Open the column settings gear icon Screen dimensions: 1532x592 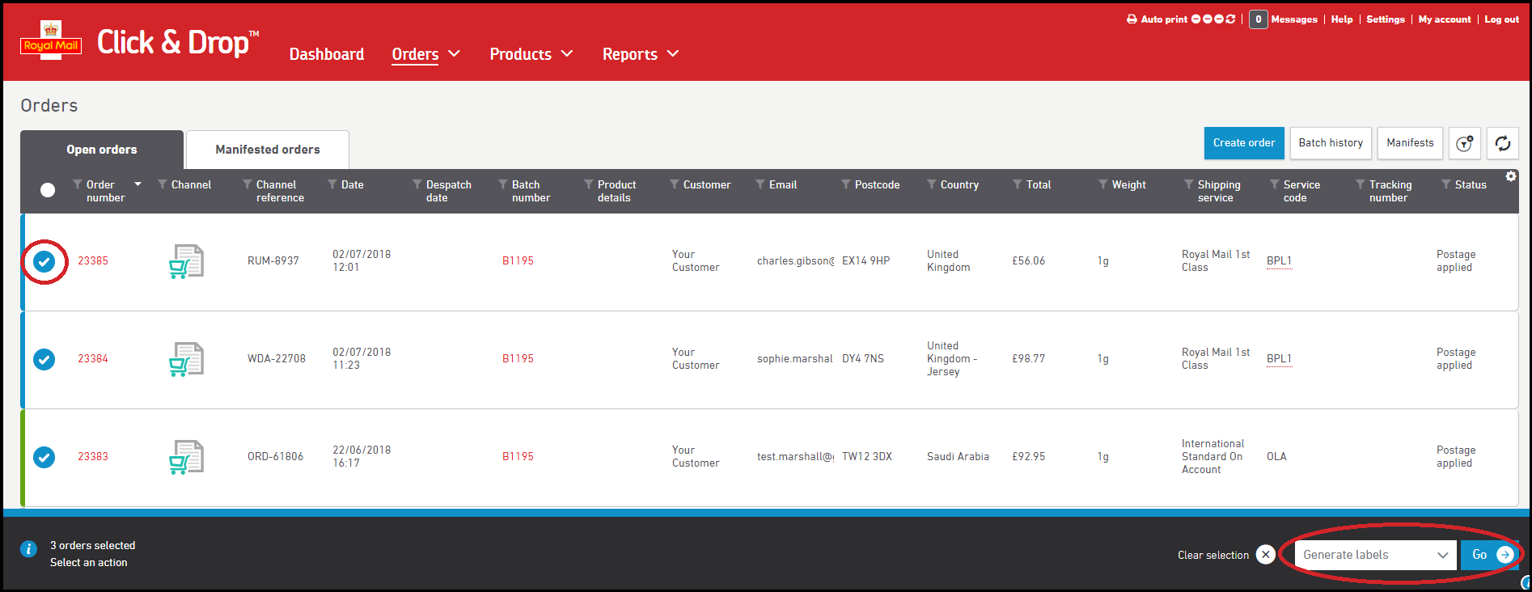point(1510,176)
